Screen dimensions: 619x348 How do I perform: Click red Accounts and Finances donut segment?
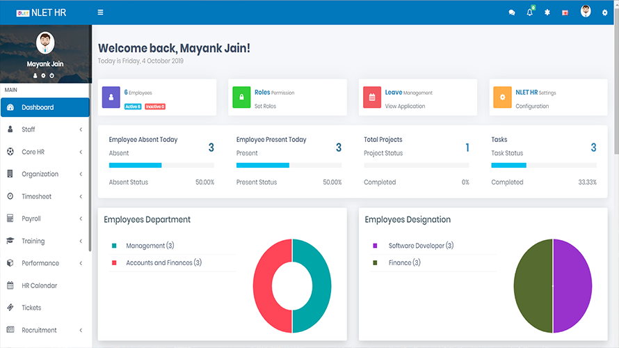pyautogui.click(x=264, y=285)
